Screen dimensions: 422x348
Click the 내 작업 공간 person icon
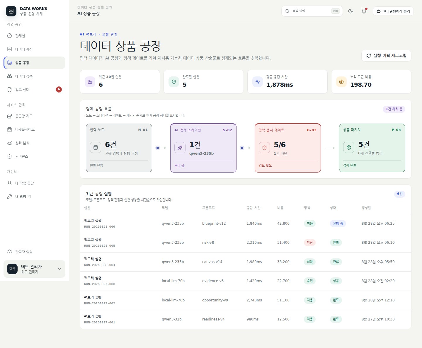point(9,183)
